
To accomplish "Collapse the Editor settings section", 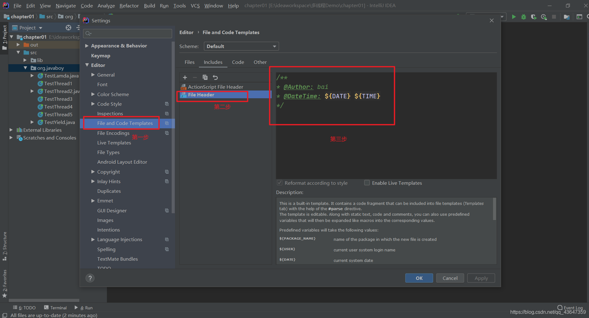I will point(87,65).
